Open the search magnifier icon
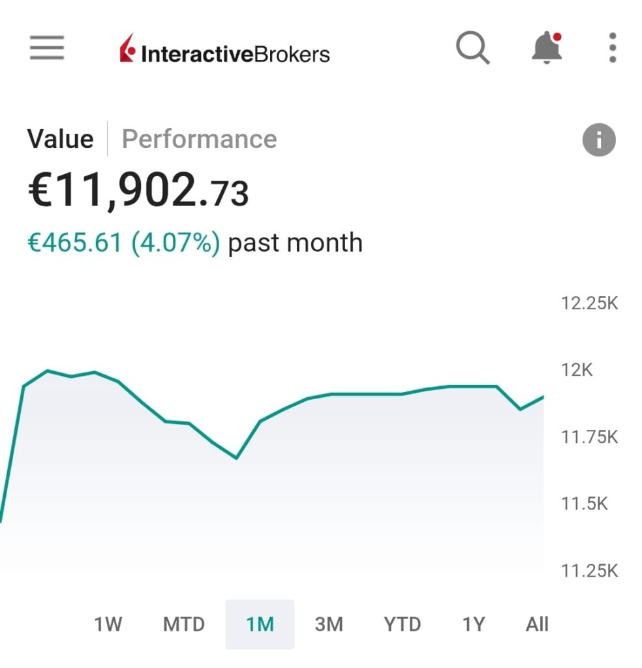 pyautogui.click(x=472, y=48)
